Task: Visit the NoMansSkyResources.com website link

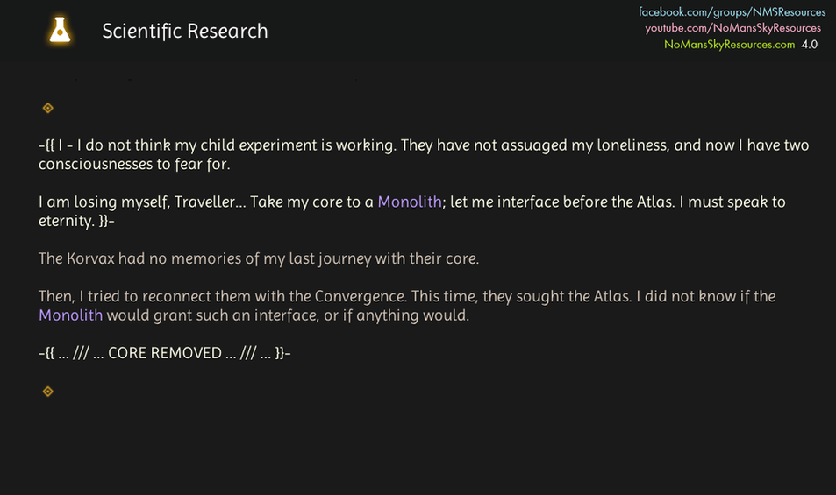Action: point(729,44)
